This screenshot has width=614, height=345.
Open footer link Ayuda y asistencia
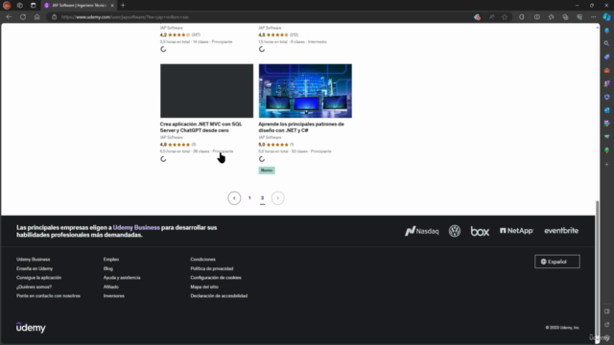click(x=122, y=278)
